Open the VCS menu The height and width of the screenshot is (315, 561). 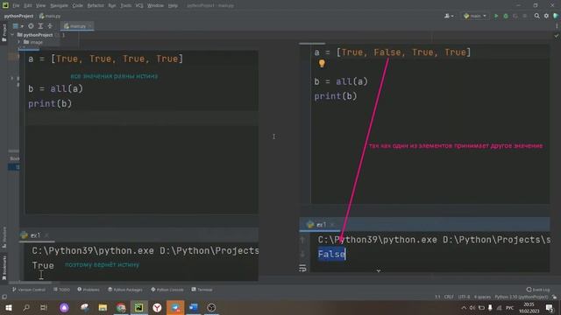[139, 6]
